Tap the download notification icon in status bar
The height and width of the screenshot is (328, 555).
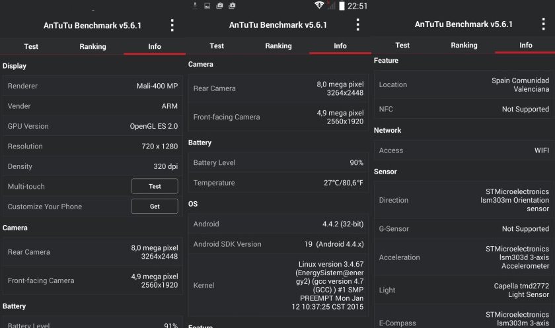[x=195, y=6]
